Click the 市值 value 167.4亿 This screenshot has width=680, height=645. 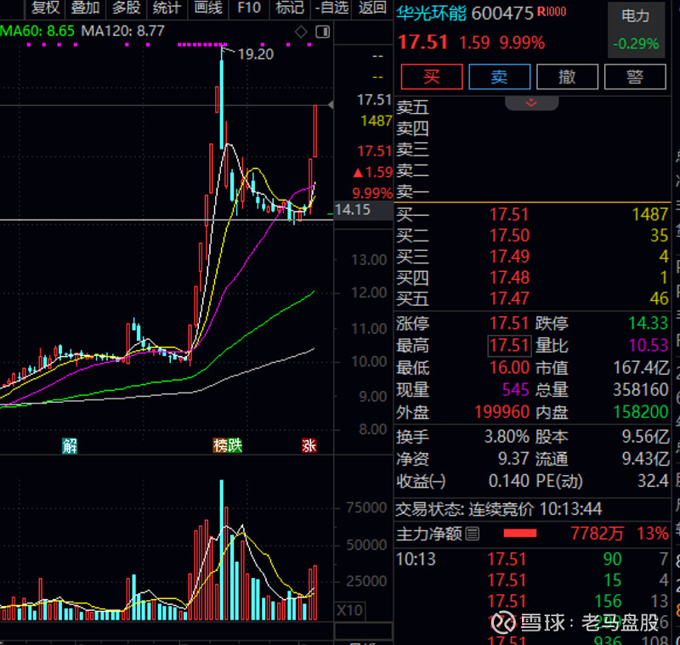pyautogui.click(x=641, y=368)
